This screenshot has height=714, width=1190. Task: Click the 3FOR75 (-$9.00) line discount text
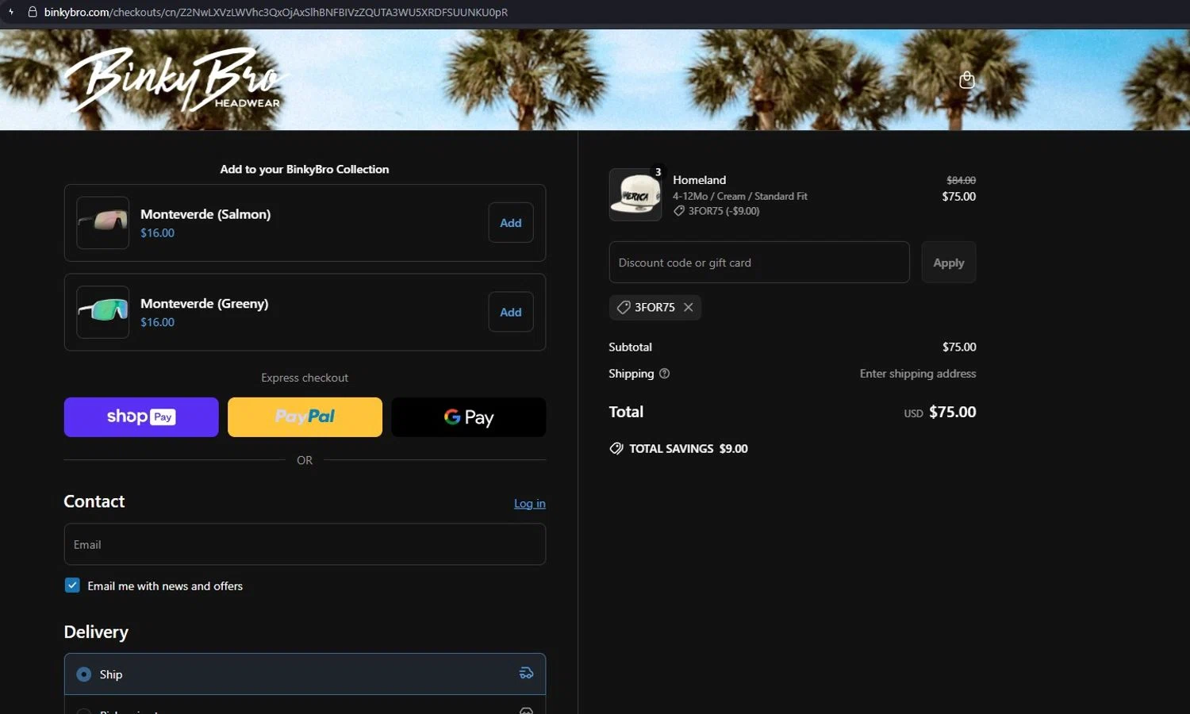coord(724,211)
